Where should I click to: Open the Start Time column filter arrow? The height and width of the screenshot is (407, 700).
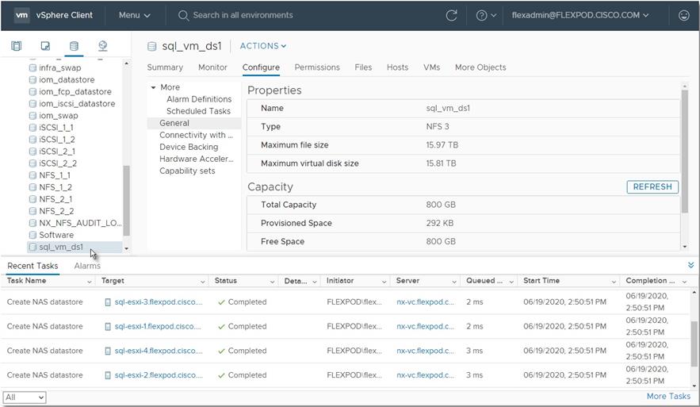click(614, 282)
